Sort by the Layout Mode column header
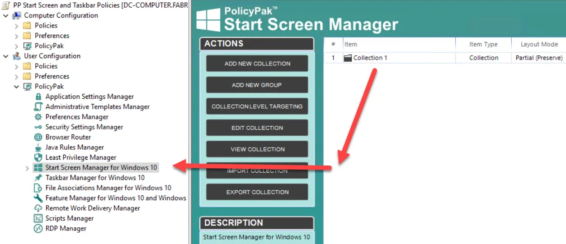Viewport: 566px width, 244px height. pos(539,44)
